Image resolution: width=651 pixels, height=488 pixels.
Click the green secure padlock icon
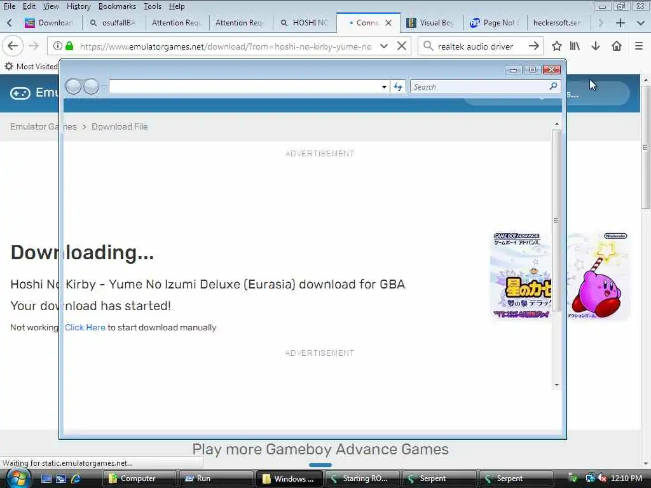pos(70,46)
